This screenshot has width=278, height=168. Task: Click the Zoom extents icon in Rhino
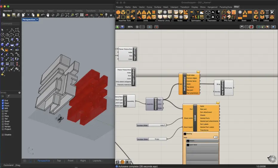pyautogui.click(x=67, y=15)
